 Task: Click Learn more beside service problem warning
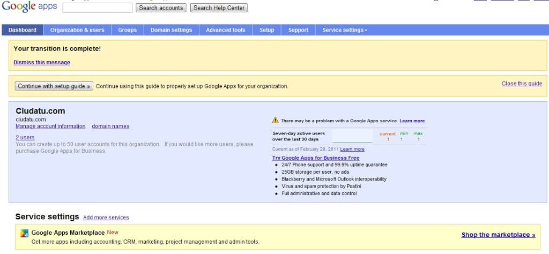[x=412, y=121]
